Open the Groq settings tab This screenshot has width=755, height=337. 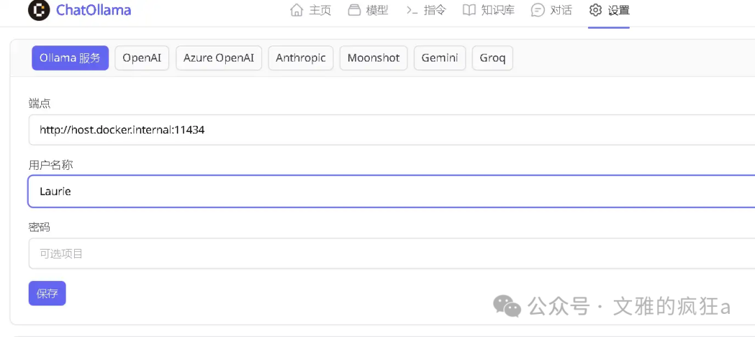pos(492,58)
